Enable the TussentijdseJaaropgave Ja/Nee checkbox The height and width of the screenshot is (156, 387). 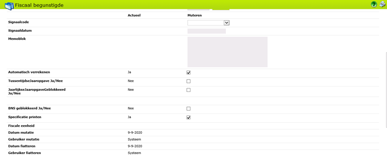pos(188,81)
